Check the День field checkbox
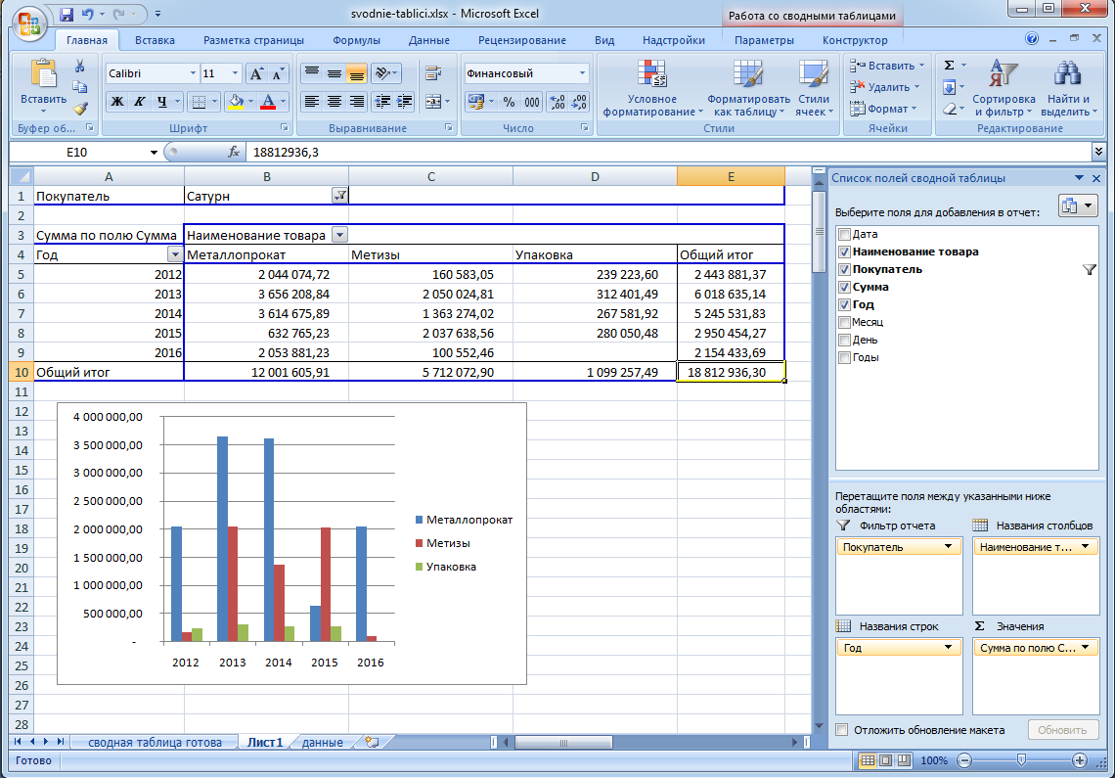This screenshot has height=778, width=1115. tap(845, 341)
